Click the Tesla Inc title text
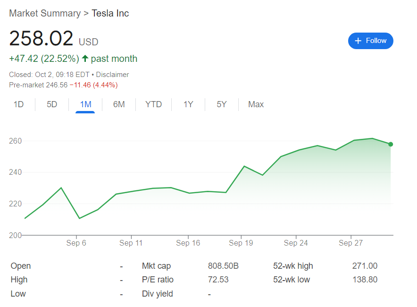 click(x=110, y=13)
